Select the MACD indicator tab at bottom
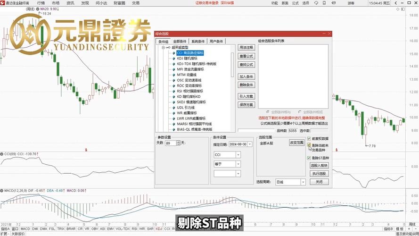 coord(25,229)
